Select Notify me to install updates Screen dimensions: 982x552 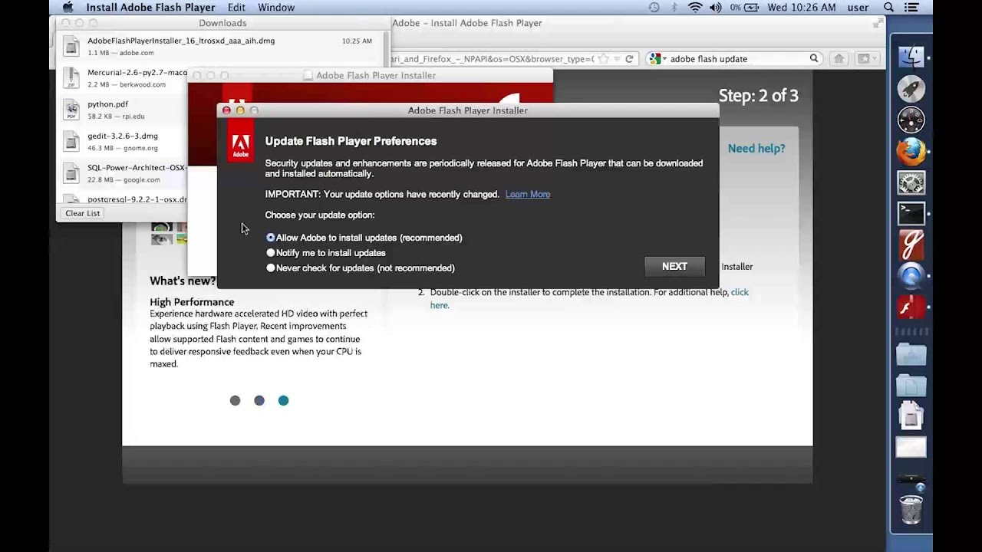tap(271, 253)
